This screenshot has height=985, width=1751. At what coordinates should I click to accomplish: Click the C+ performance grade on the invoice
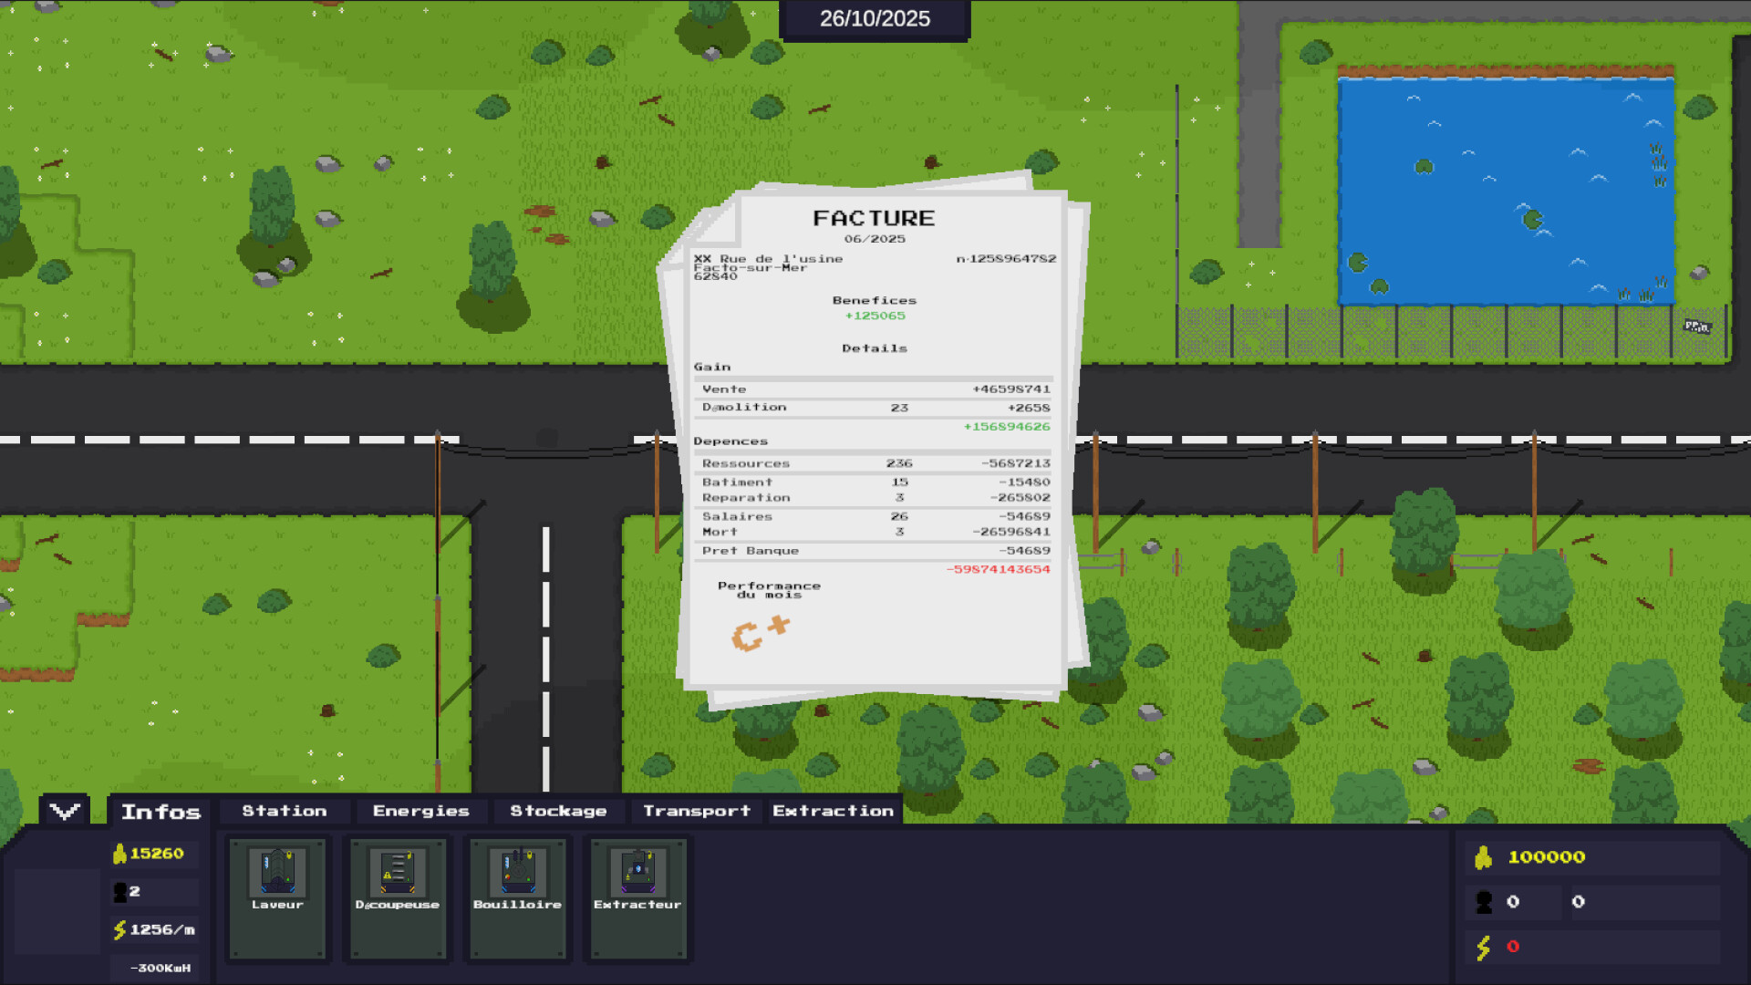coord(760,629)
